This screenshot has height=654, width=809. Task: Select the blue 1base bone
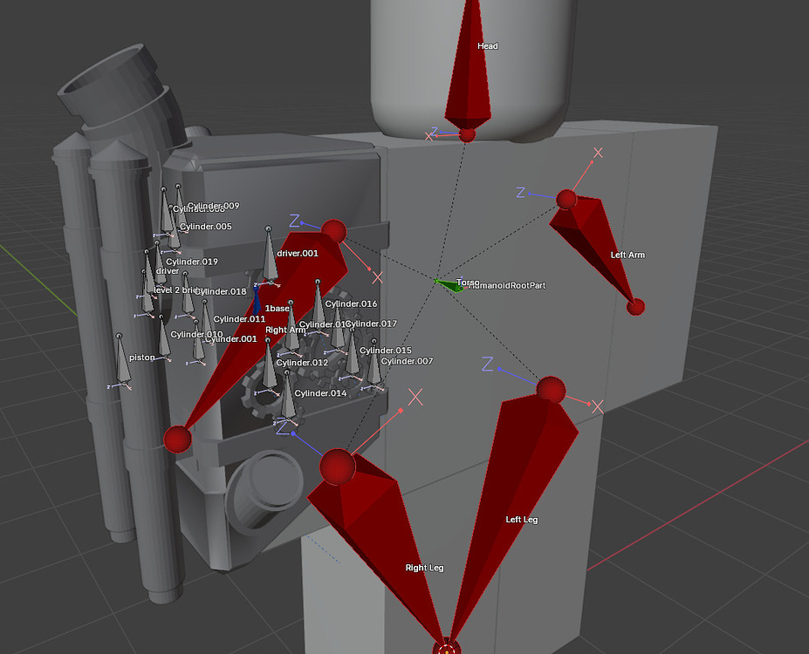256,301
